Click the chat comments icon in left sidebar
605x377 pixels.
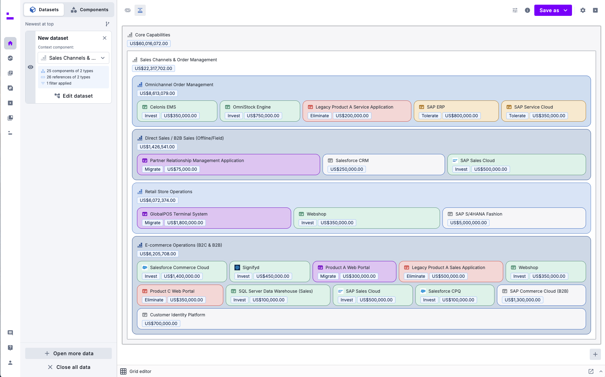[10, 333]
